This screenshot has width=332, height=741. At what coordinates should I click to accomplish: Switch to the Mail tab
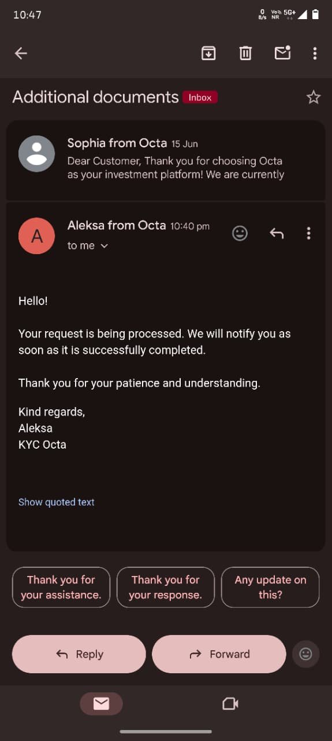click(x=101, y=703)
